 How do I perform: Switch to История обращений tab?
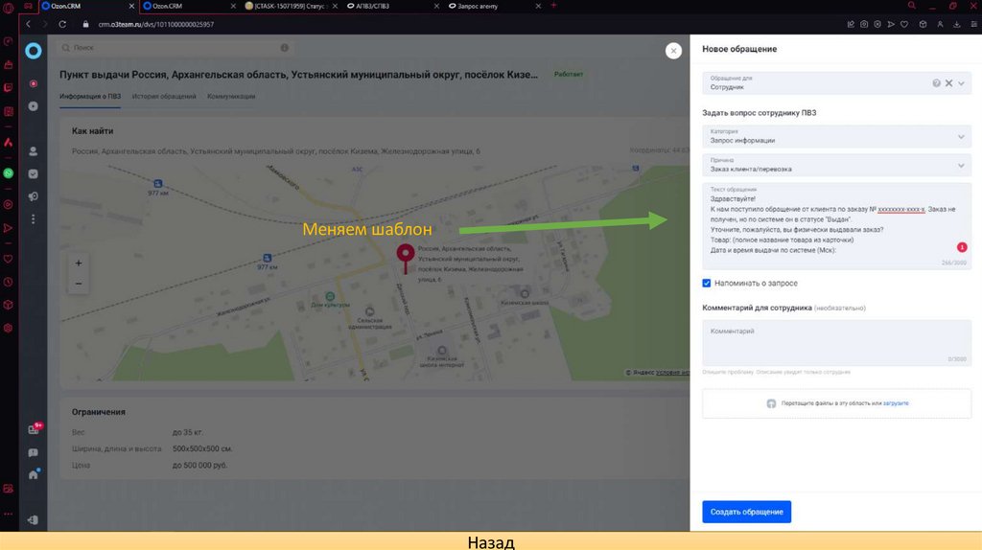[164, 97]
